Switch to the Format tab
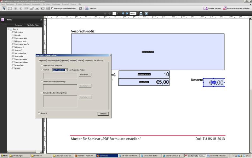252x158 pixels. 80,61
